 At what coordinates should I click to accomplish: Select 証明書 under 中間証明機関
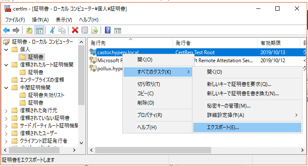[35, 103]
